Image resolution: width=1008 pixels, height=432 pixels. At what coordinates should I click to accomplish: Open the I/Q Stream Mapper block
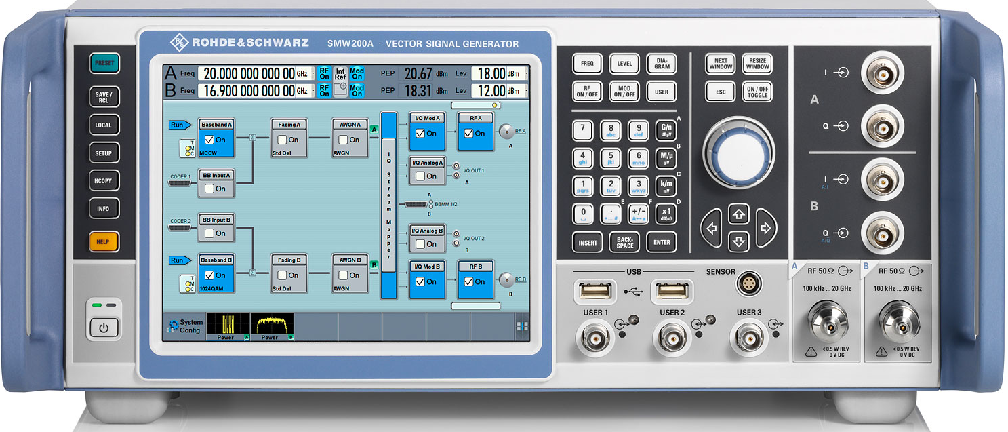pos(389,205)
